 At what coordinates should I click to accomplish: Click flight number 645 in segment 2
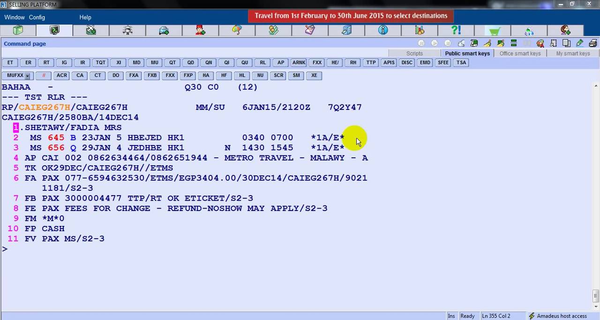click(x=56, y=138)
